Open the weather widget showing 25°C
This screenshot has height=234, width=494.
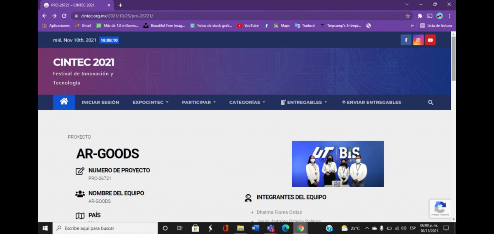(350, 228)
